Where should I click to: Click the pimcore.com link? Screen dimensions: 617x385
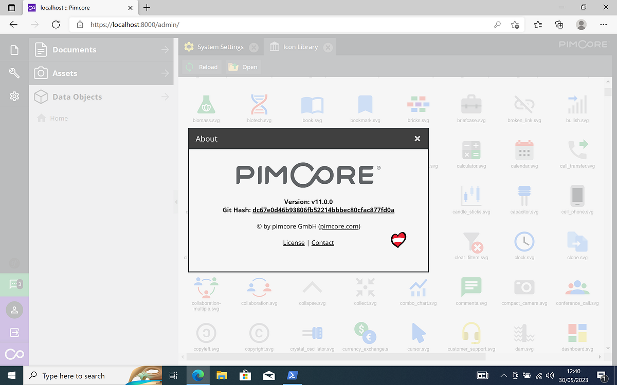tap(339, 226)
